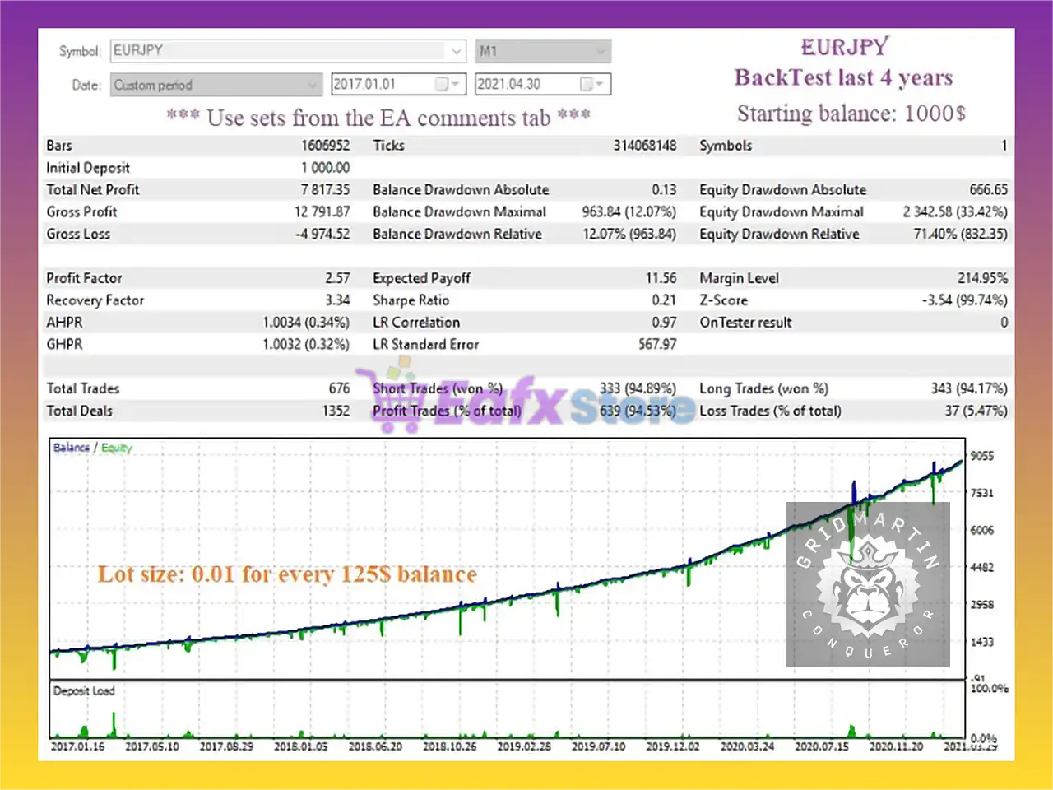1053x790 pixels.
Task: Click the Deposit Load chart label
Action: pos(84,691)
